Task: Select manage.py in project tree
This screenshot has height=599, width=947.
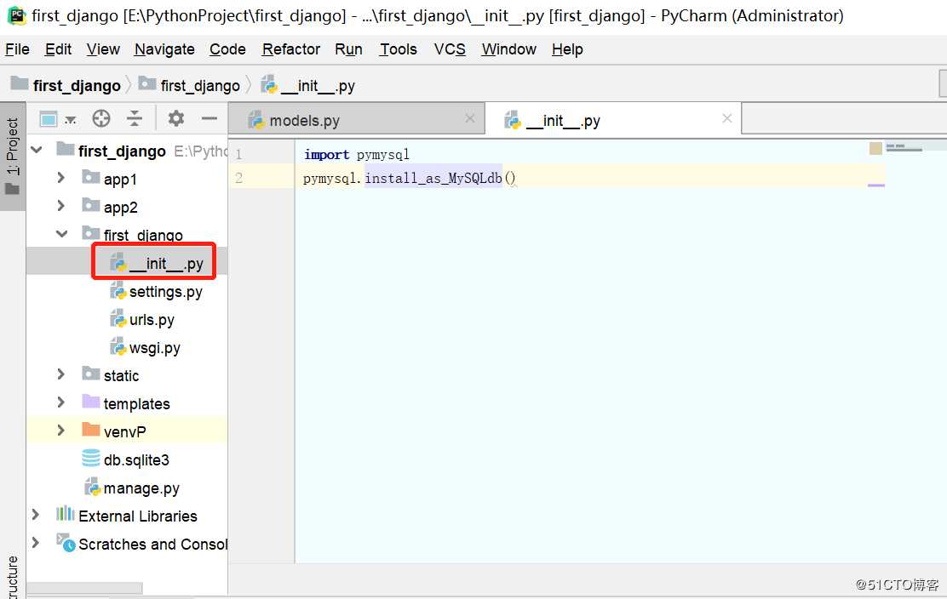Action: (141, 488)
